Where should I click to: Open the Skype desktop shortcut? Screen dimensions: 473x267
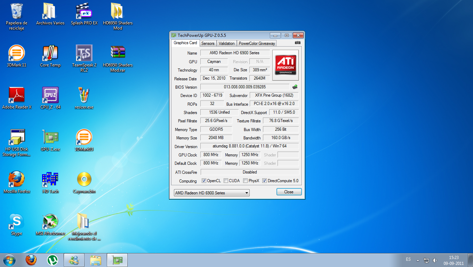point(17,224)
